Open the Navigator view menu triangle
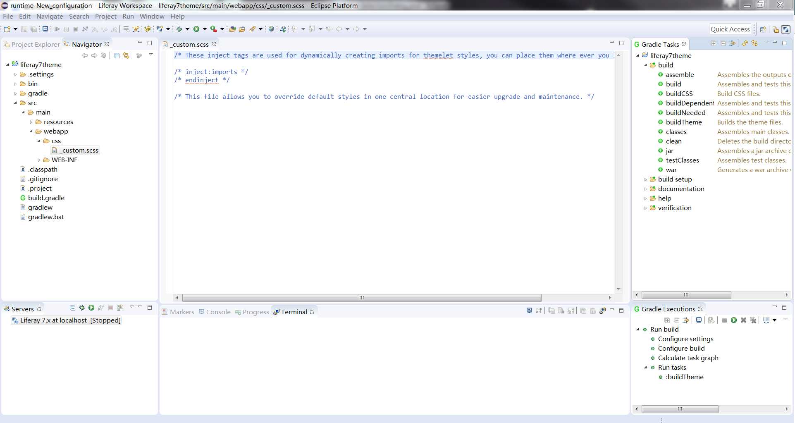This screenshot has width=795, height=423. pos(151,55)
